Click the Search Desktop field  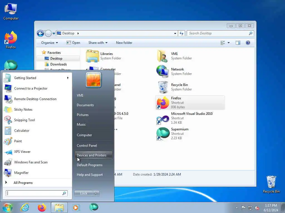pos(220,33)
